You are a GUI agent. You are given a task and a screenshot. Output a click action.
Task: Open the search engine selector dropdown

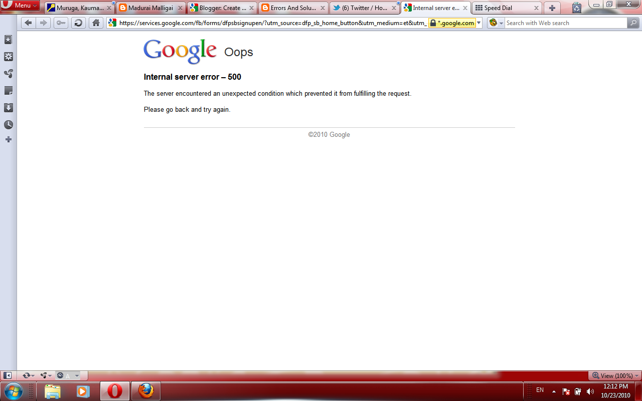496,23
